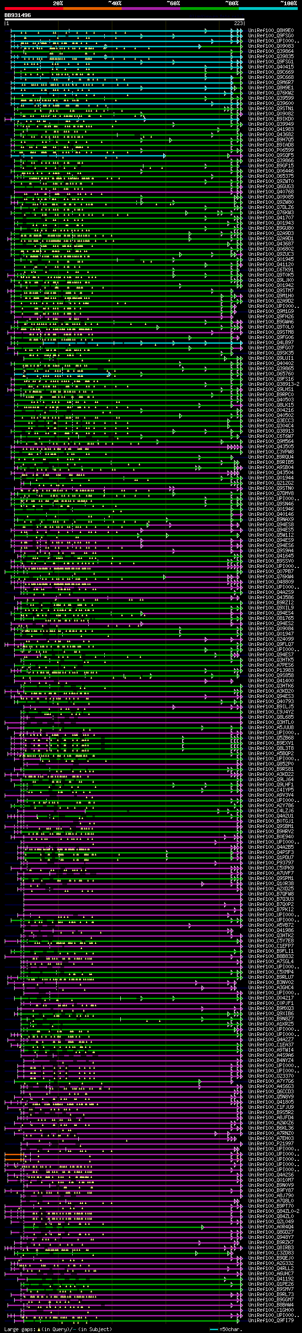Select UniRef100_Q9ZUC3 label
The width and height of the screenshot is (302, 1333).
tap(271, 254)
